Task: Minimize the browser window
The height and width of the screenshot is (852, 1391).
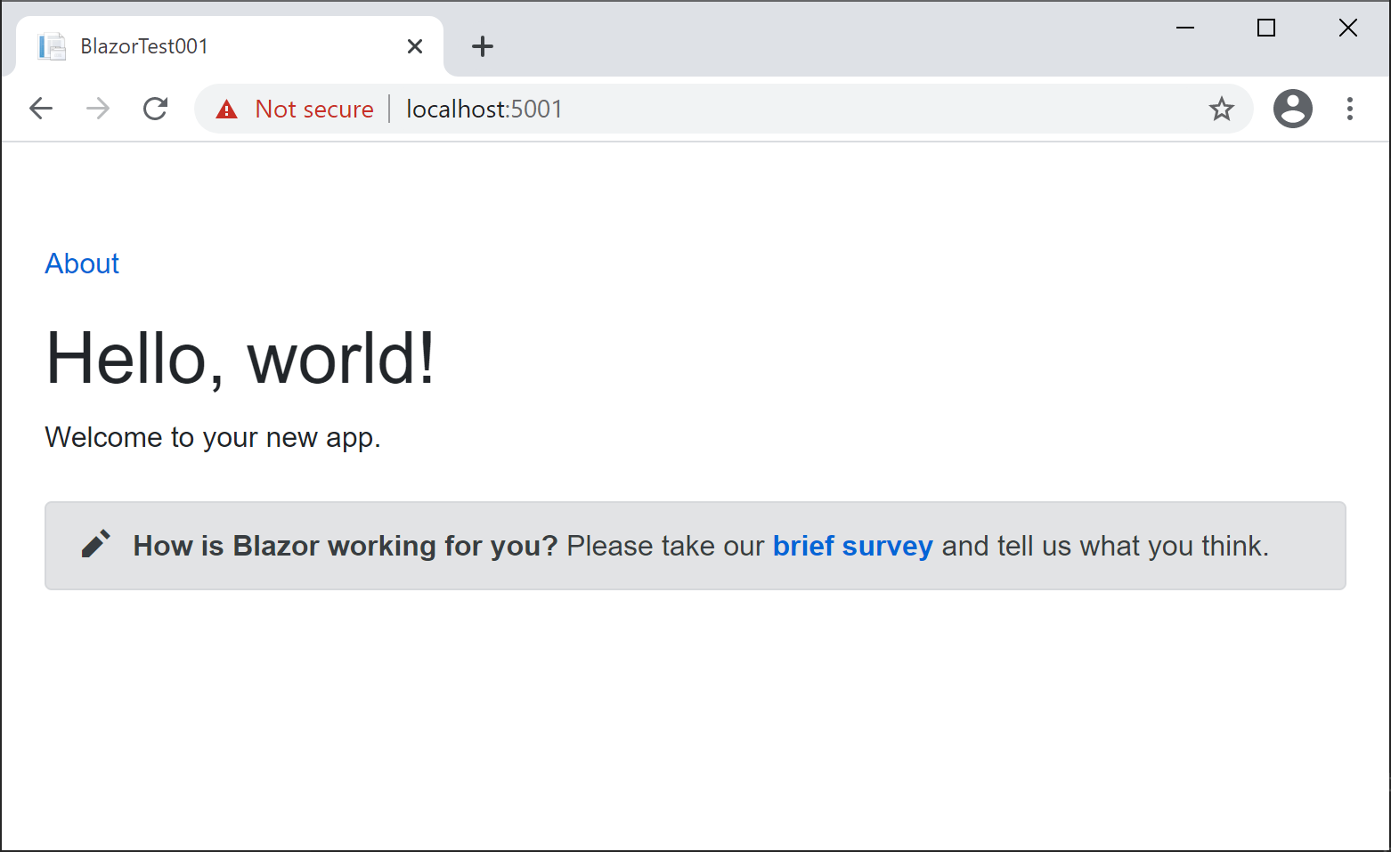Action: [x=1185, y=28]
